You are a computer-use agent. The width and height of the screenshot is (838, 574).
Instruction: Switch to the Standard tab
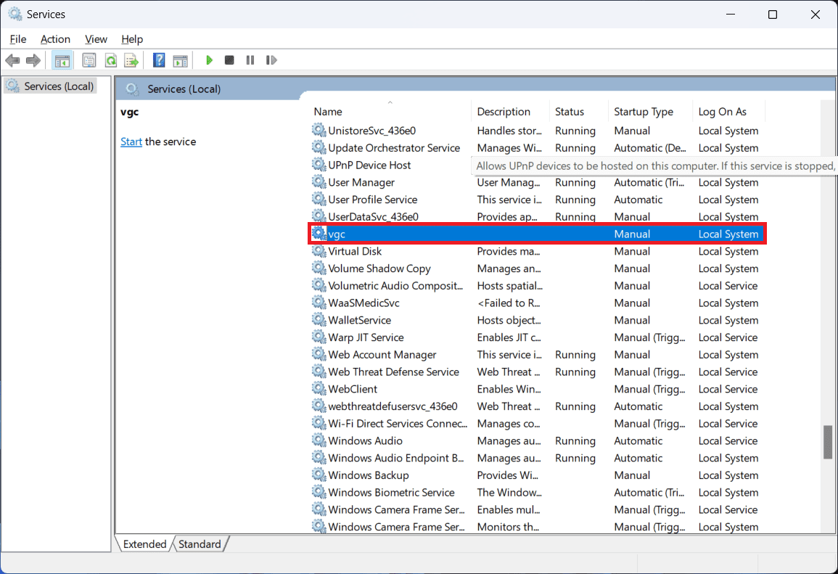pyautogui.click(x=200, y=544)
